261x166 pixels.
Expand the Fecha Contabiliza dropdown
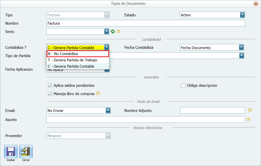(241, 48)
